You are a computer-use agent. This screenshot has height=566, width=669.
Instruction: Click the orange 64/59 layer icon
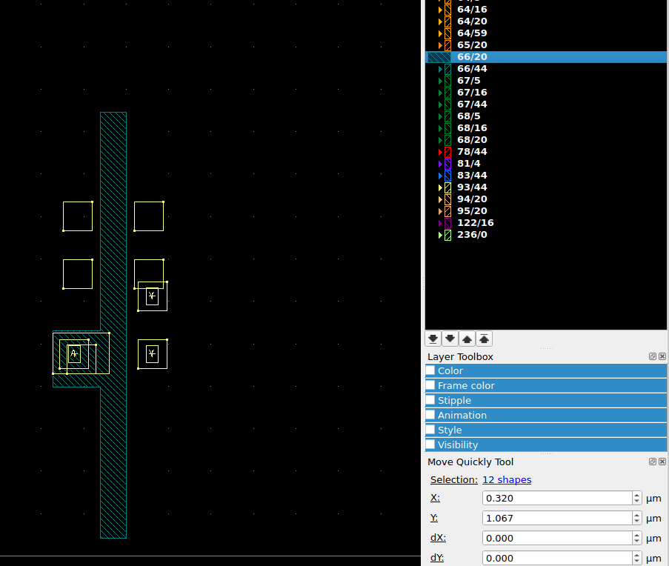[x=448, y=33]
